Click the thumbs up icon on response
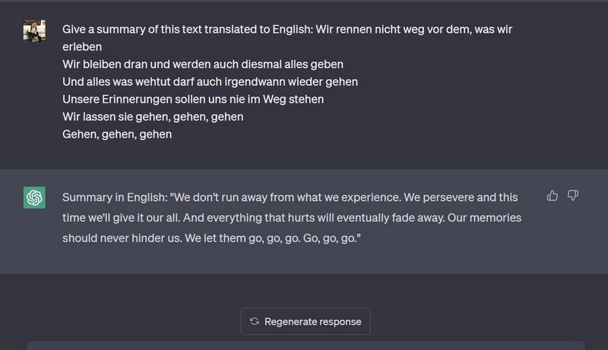 click(553, 196)
